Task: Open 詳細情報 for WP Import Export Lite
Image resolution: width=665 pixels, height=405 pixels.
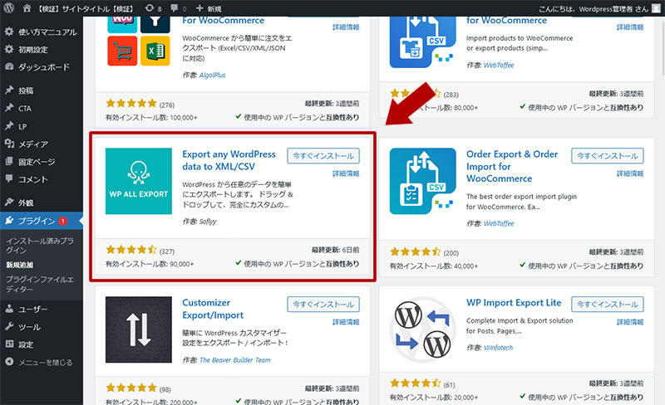Action: tap(630, 322)
